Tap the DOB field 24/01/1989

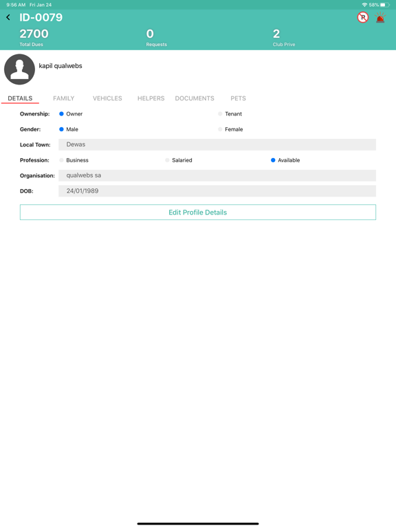coord(217,191)
